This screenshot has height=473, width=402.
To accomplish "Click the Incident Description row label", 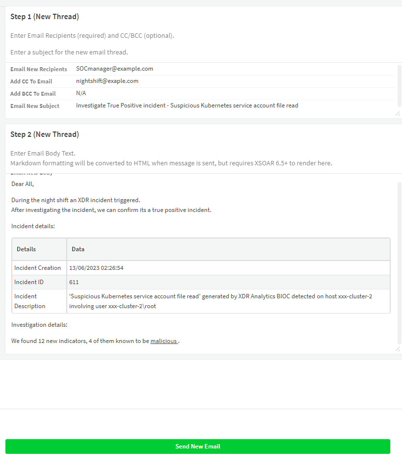I will coord(29,301).
